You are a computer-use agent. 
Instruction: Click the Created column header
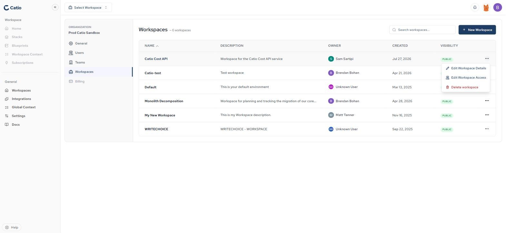click(400, 46)
